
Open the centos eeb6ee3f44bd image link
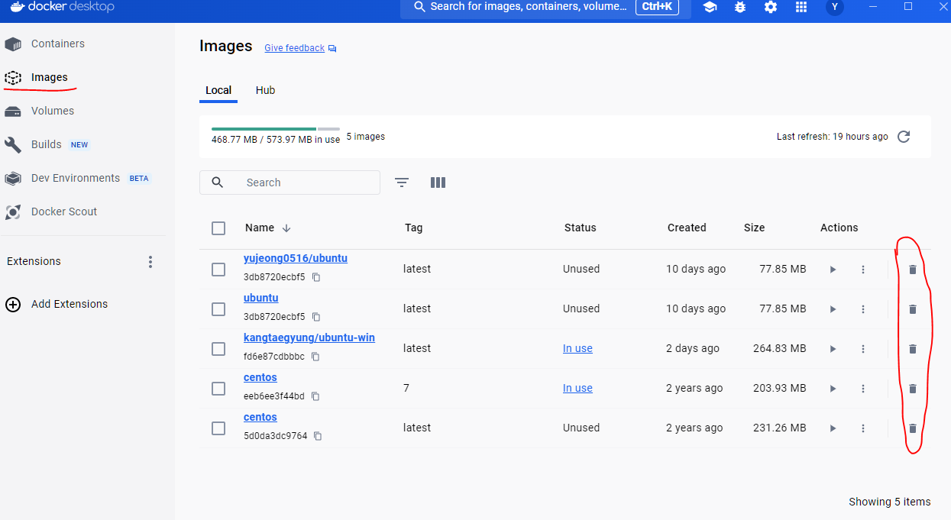point(260,377)
